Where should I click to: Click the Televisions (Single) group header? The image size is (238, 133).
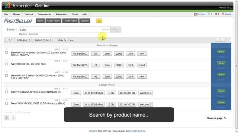click(x=107, y=45)
